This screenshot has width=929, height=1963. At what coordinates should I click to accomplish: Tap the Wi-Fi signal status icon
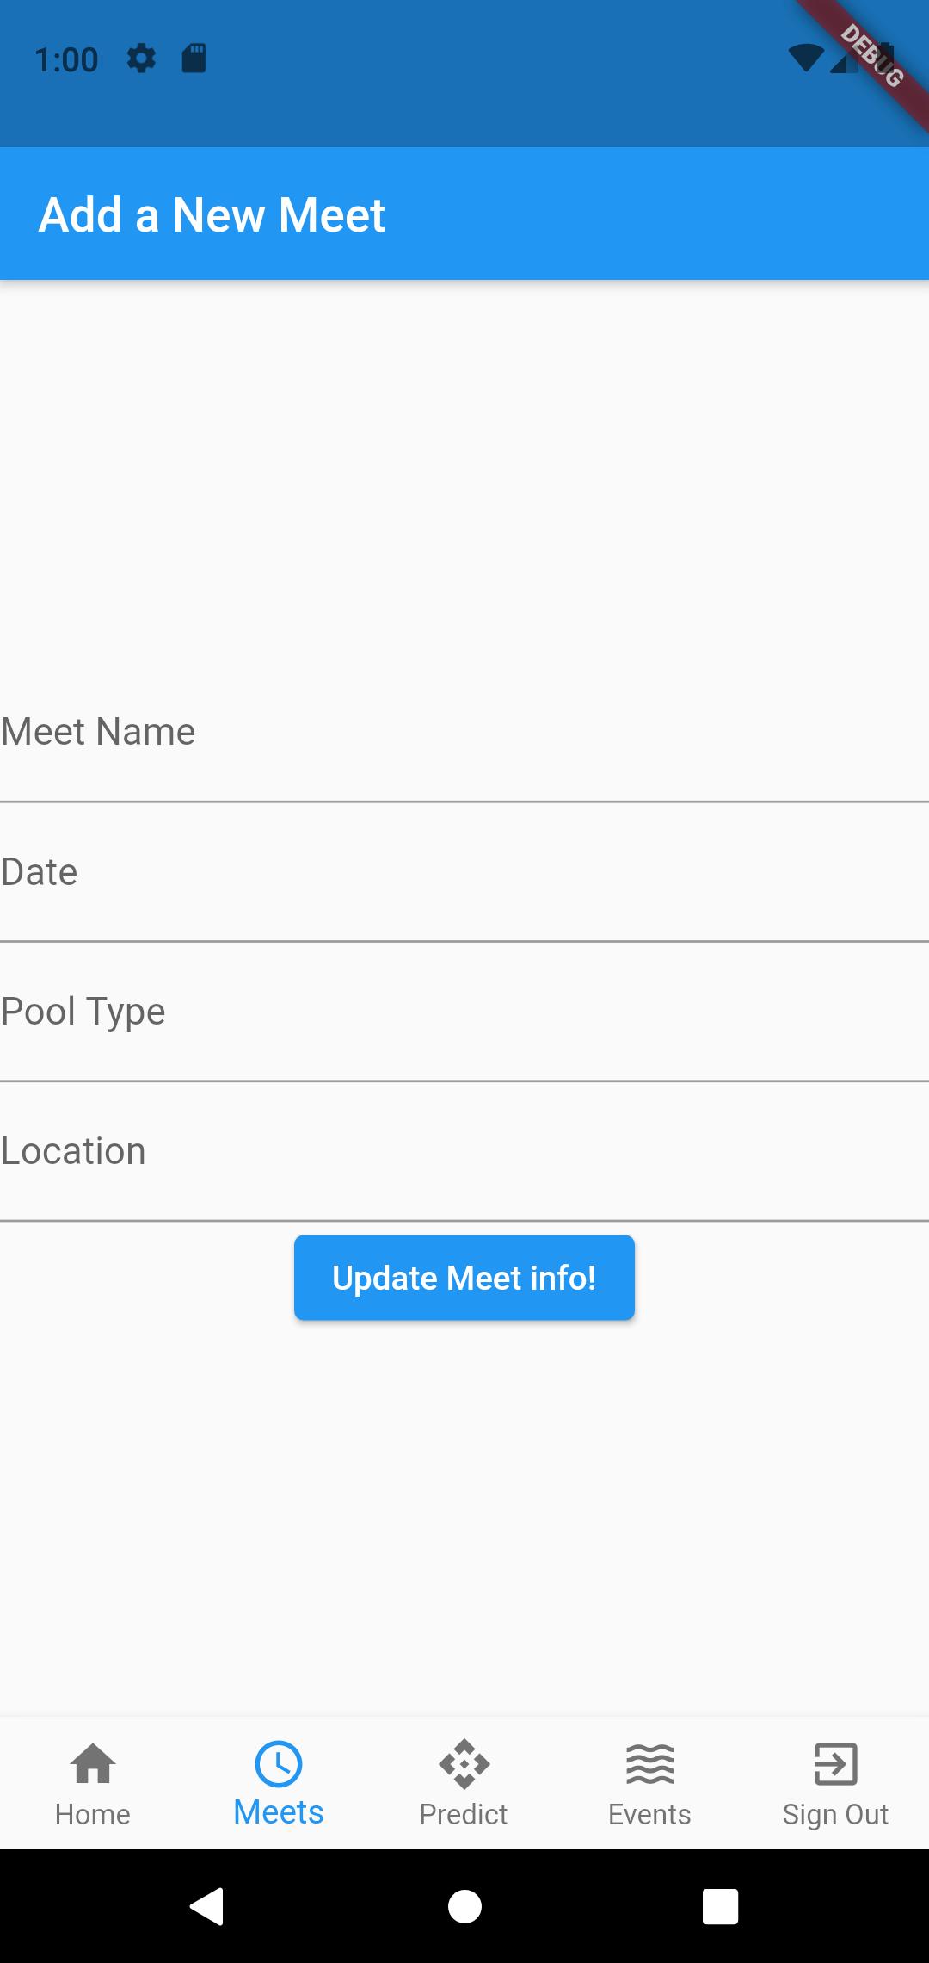click(806, 59)
